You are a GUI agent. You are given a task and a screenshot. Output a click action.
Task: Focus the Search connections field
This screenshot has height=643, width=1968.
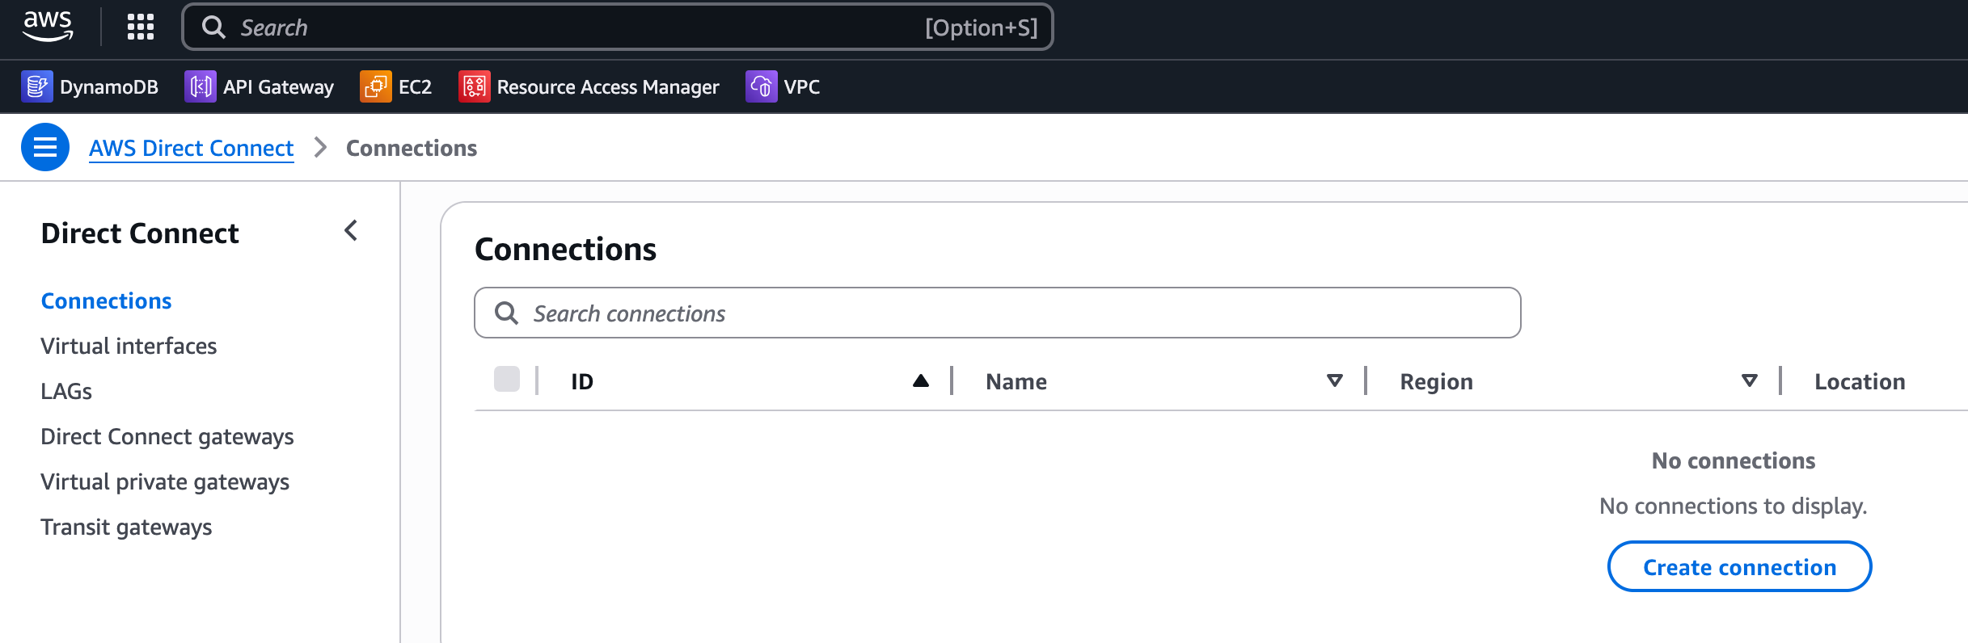[997, 313]
